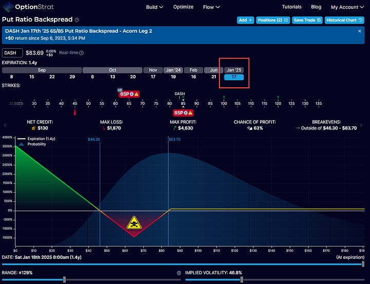Choose expiration date Sep 15
370x284 pixels.
point(32,77)
